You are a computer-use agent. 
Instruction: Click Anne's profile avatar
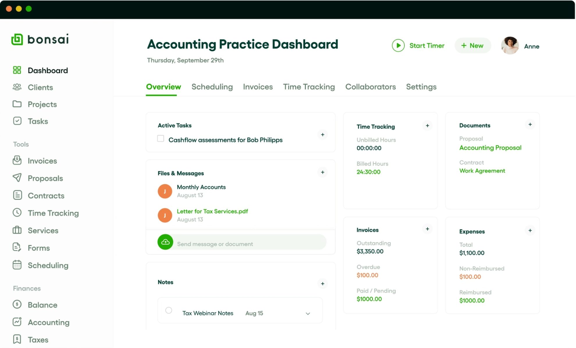(x=509, y=46)
